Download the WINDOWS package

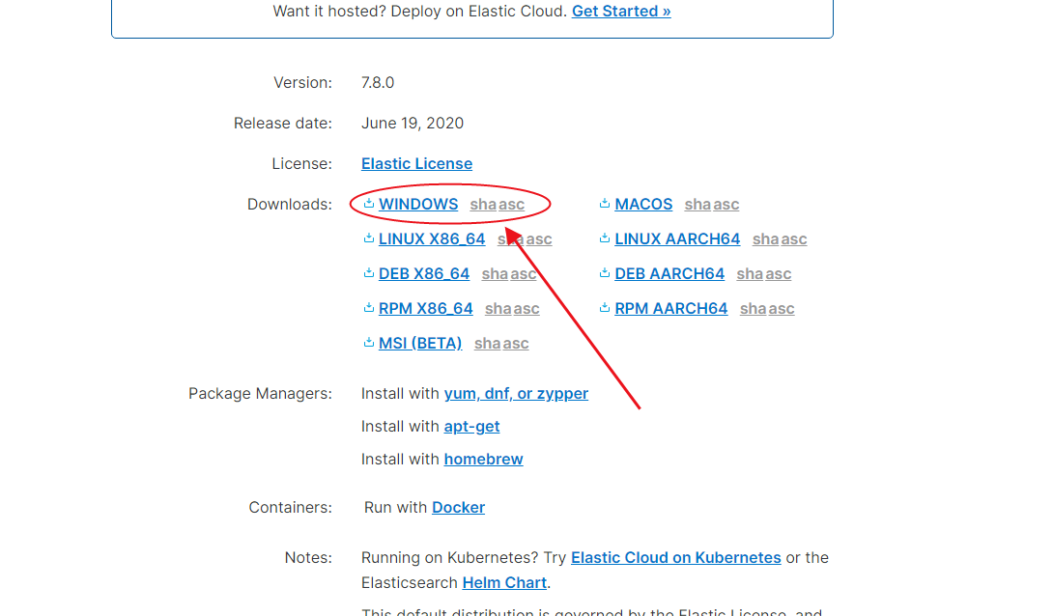pos(418,204)
